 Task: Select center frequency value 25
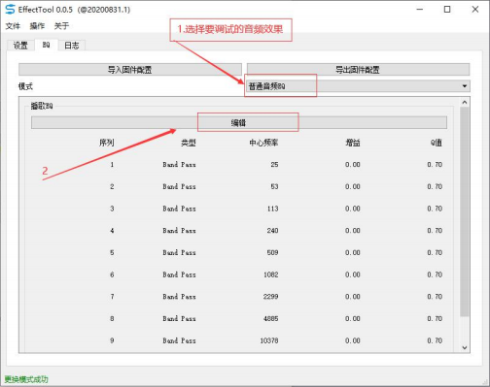coord(274,165)
